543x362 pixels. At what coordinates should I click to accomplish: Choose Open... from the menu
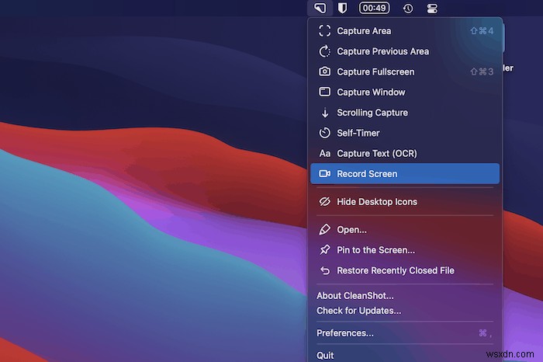click(x=405, y=229)
